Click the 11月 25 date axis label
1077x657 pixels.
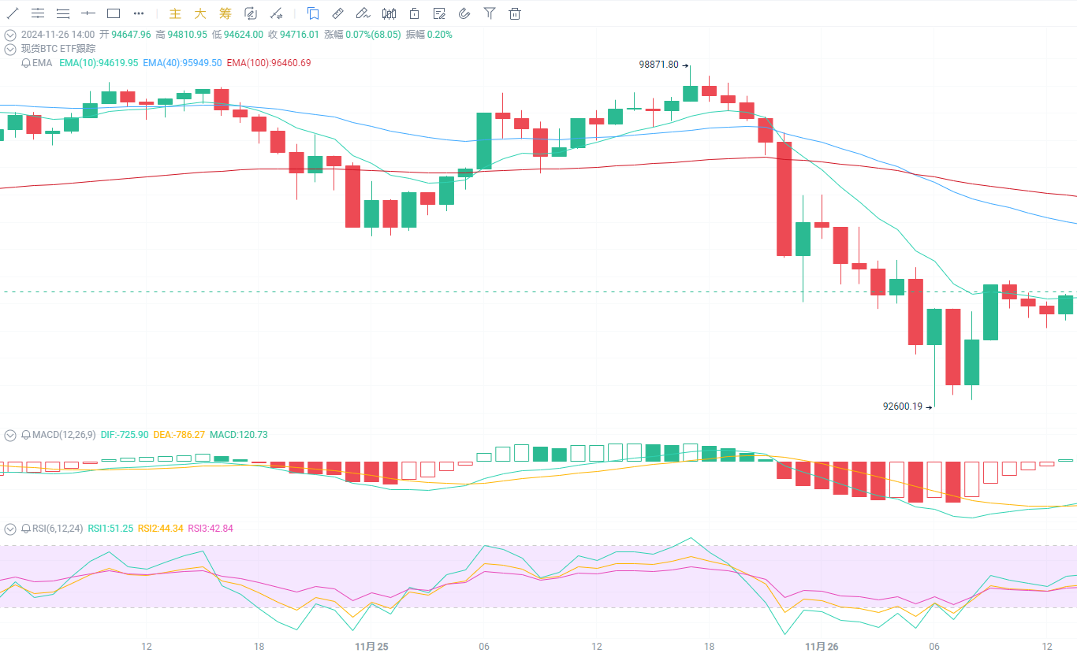(371, 647)
